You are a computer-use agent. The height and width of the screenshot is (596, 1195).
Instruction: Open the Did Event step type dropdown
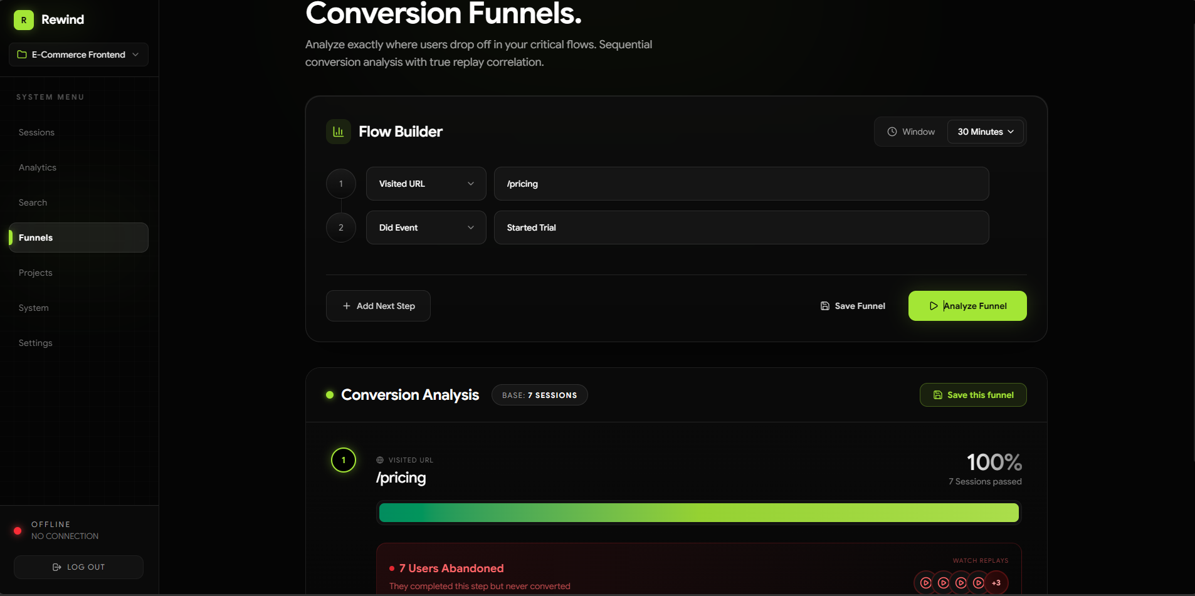tap(426, 227)
